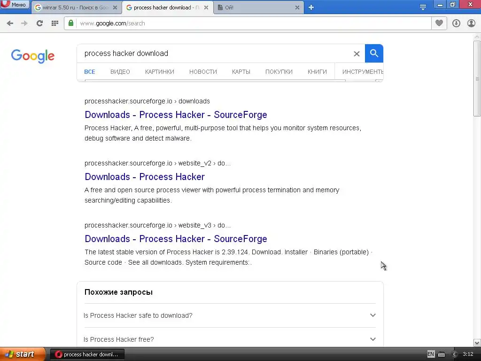This screenshot has height=361, width=481.
Task: Select the ПОКУПКИ search filter
Action: 279,72
